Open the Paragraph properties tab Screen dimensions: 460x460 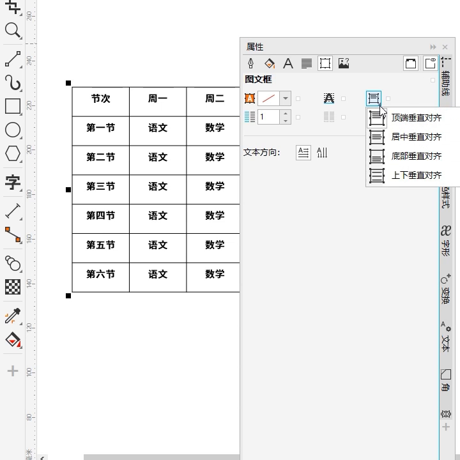click(307, 63)
